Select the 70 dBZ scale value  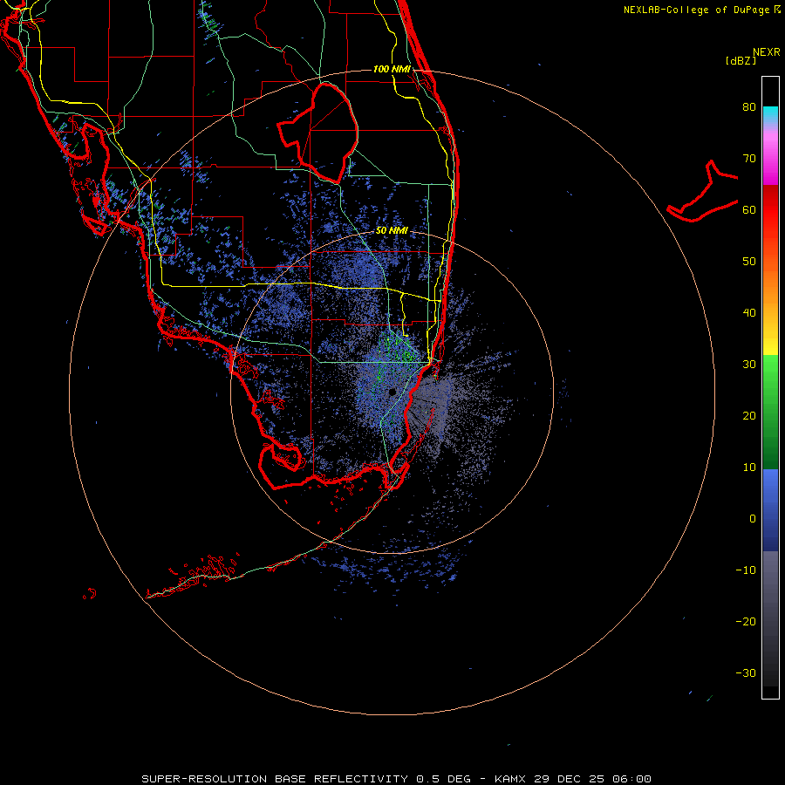(749, 159)
